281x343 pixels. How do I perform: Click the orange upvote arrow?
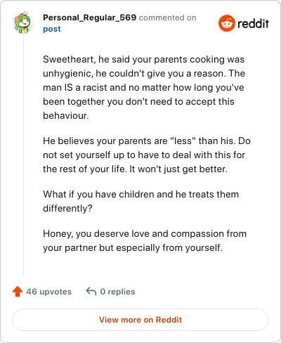coord(18,292)
